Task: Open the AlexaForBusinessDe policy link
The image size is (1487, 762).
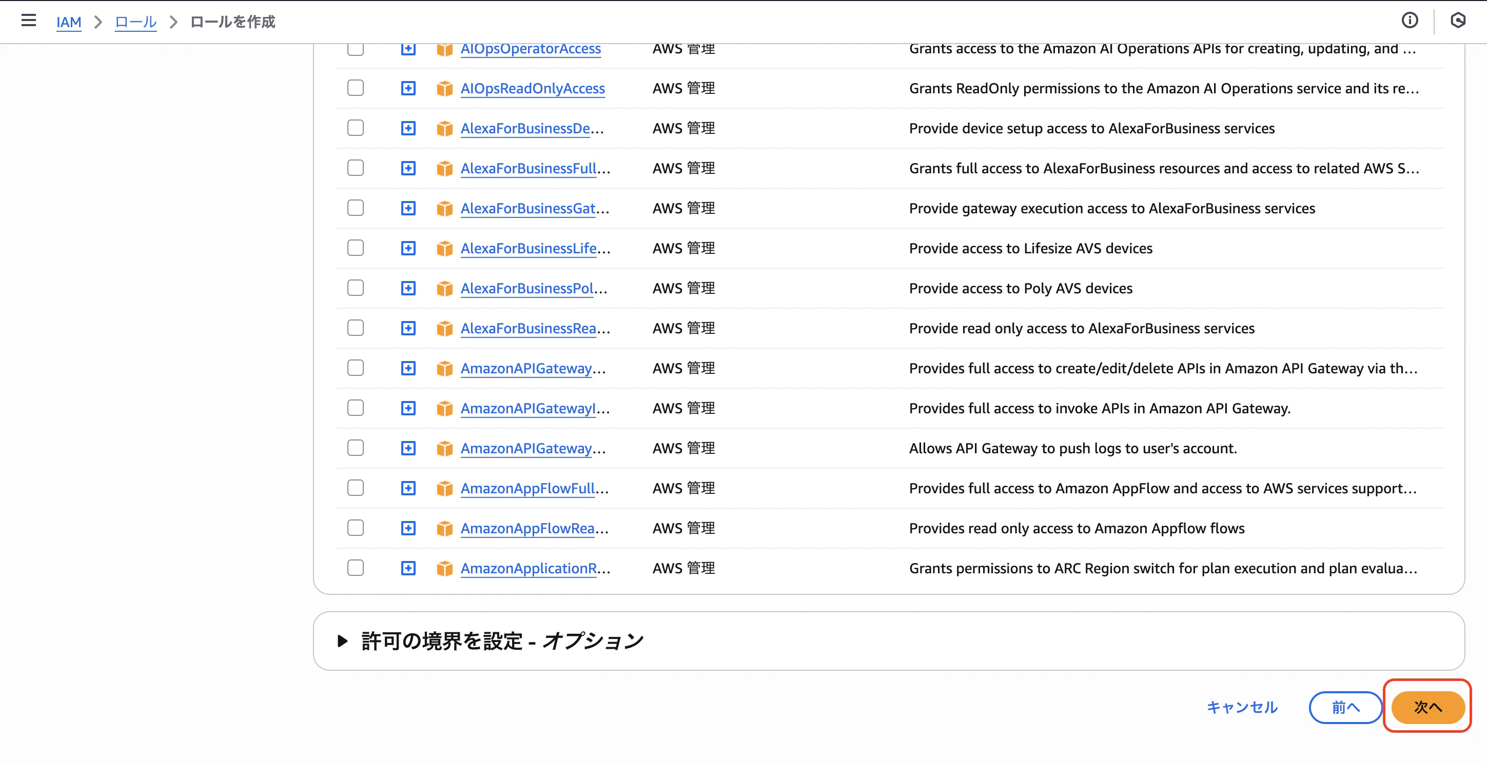Action: (525, 128)
